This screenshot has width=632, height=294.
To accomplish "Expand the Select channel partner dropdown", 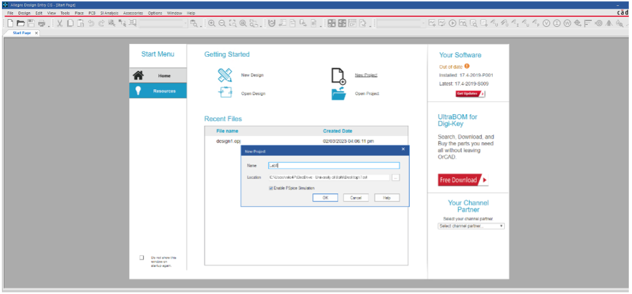I will (471, 226).
